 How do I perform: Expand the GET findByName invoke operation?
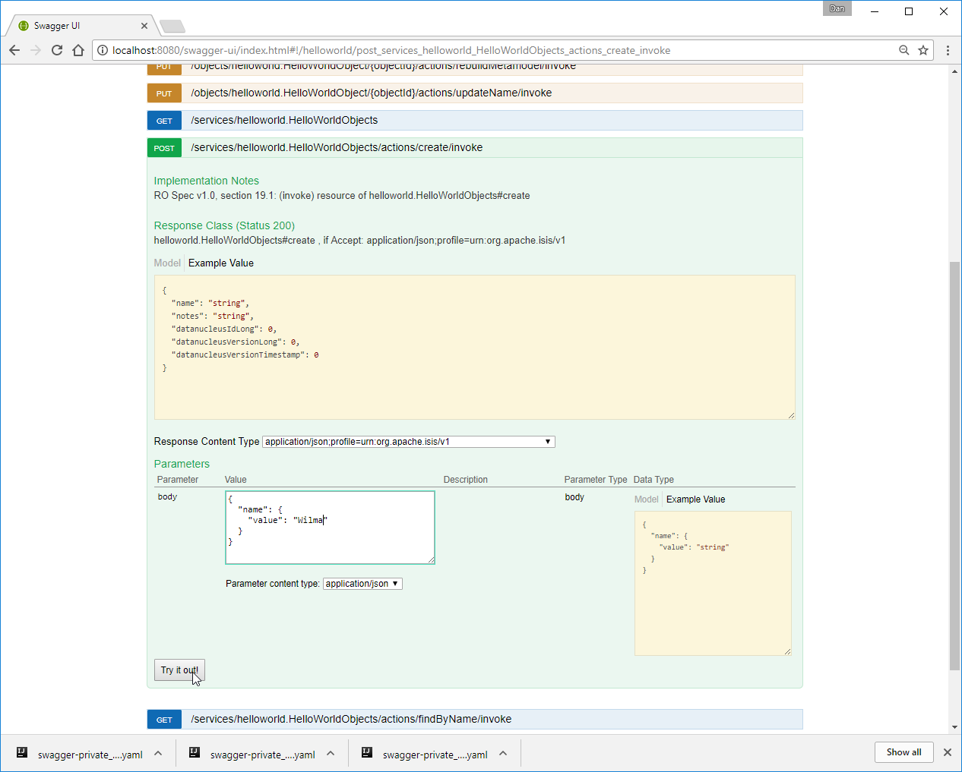click(350, 719)
